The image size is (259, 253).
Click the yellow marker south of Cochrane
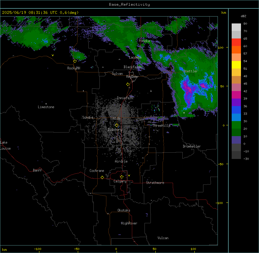click(x=102, y=178)
